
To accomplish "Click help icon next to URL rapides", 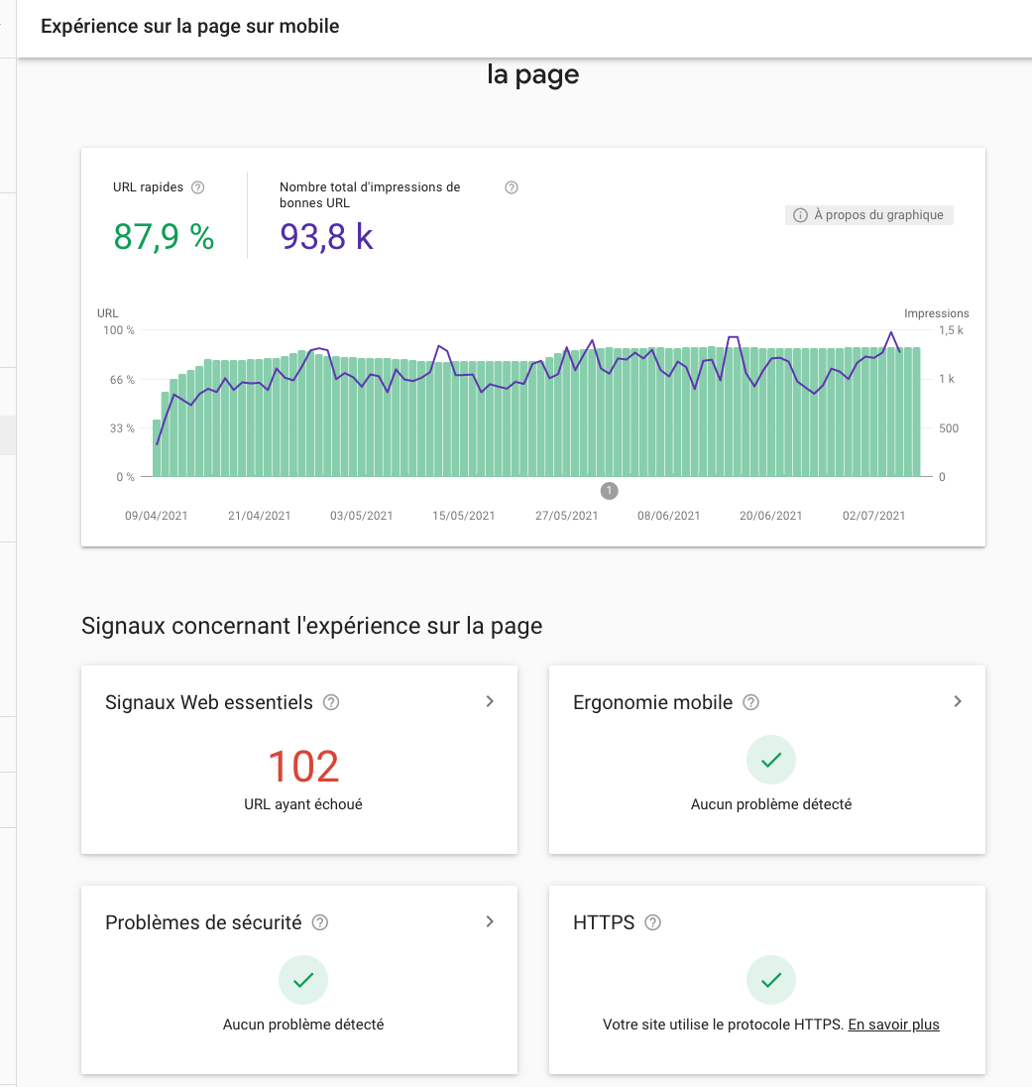I will (x=198, y=187).
